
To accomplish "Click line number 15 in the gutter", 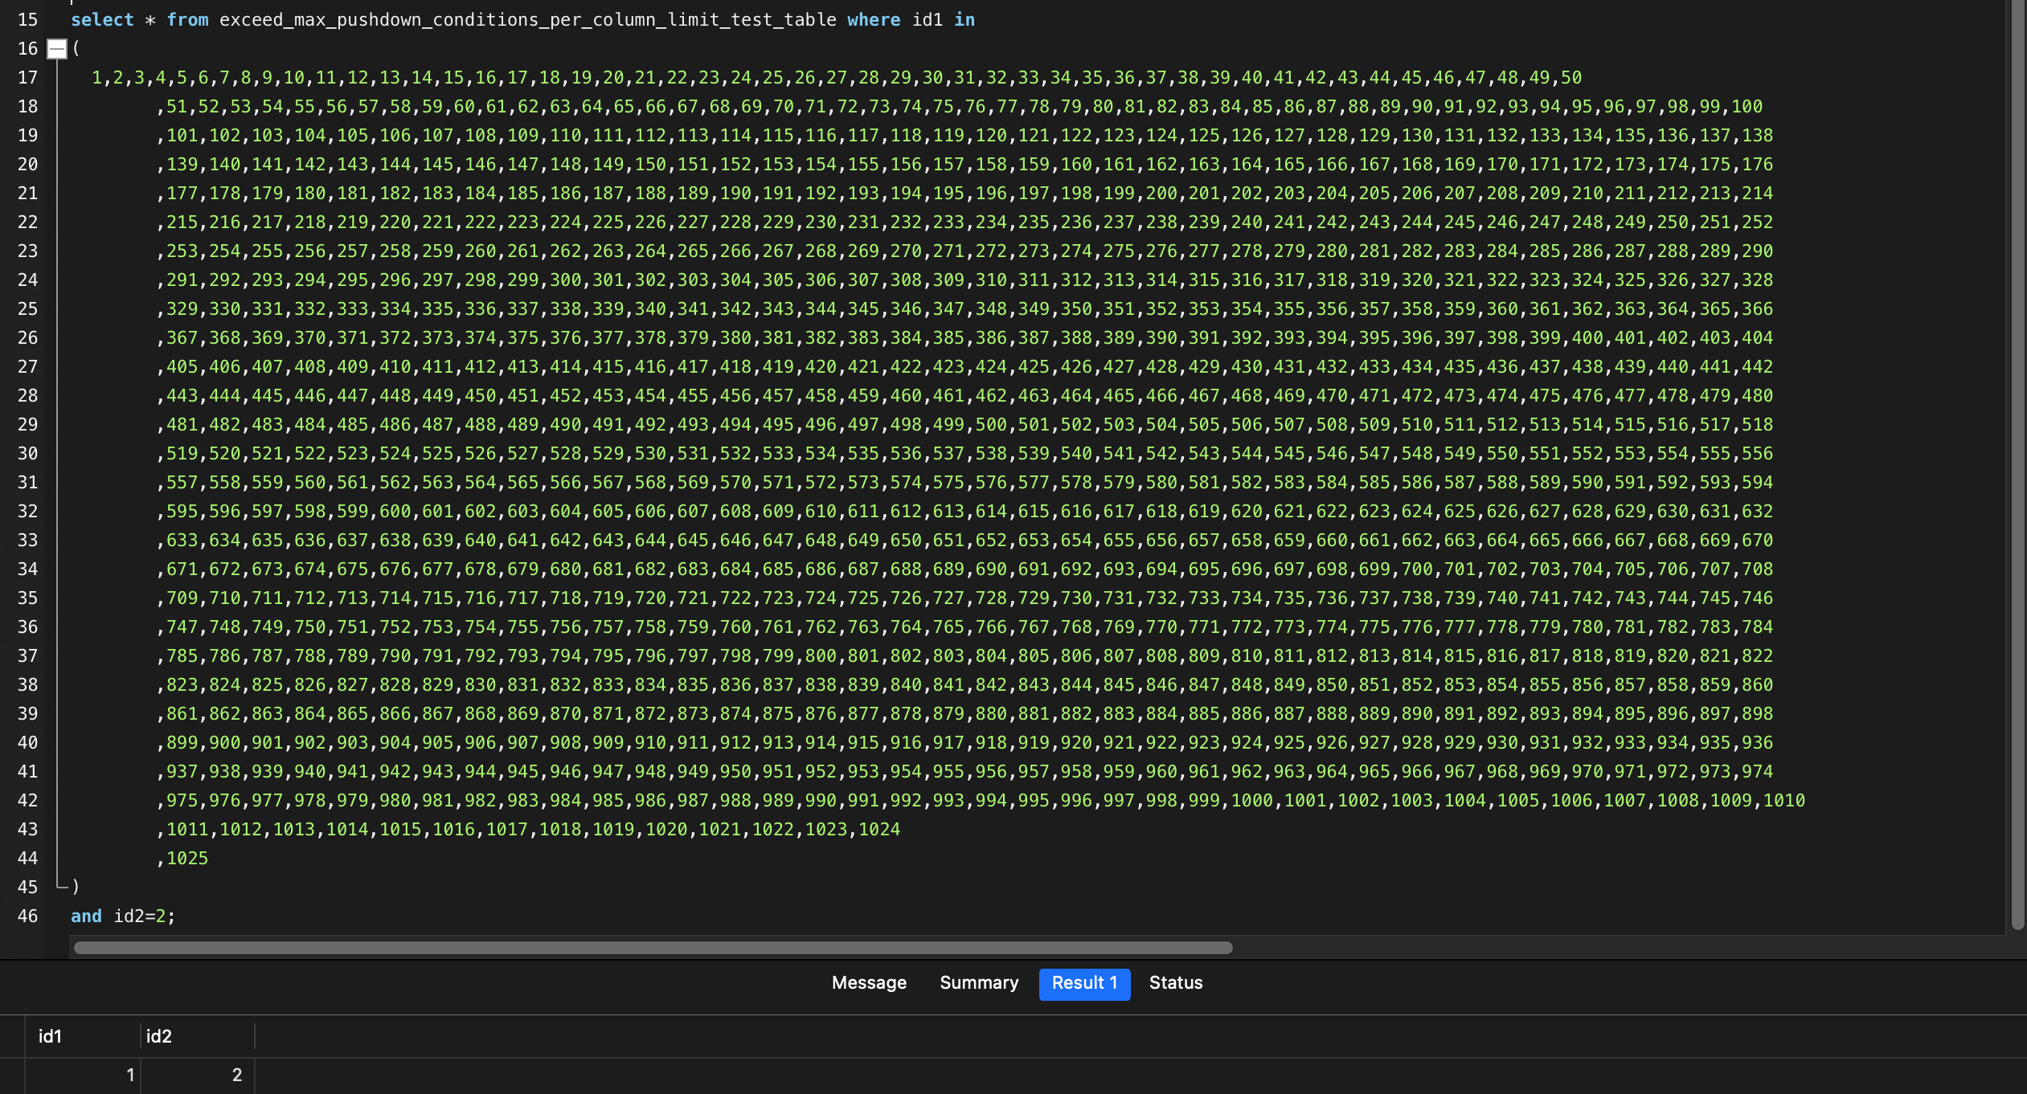I will [x=27, y=20].
